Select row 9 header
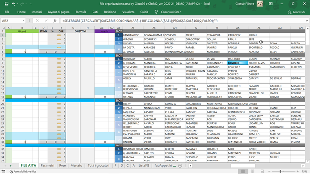 point(2,63)
